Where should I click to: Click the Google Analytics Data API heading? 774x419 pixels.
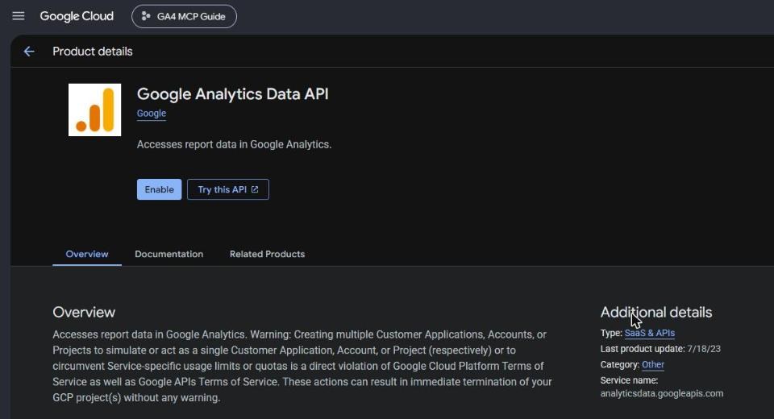point(232,93)
